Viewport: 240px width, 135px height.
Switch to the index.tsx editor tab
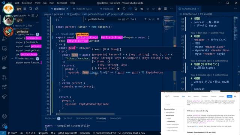(x=106, y=9)
